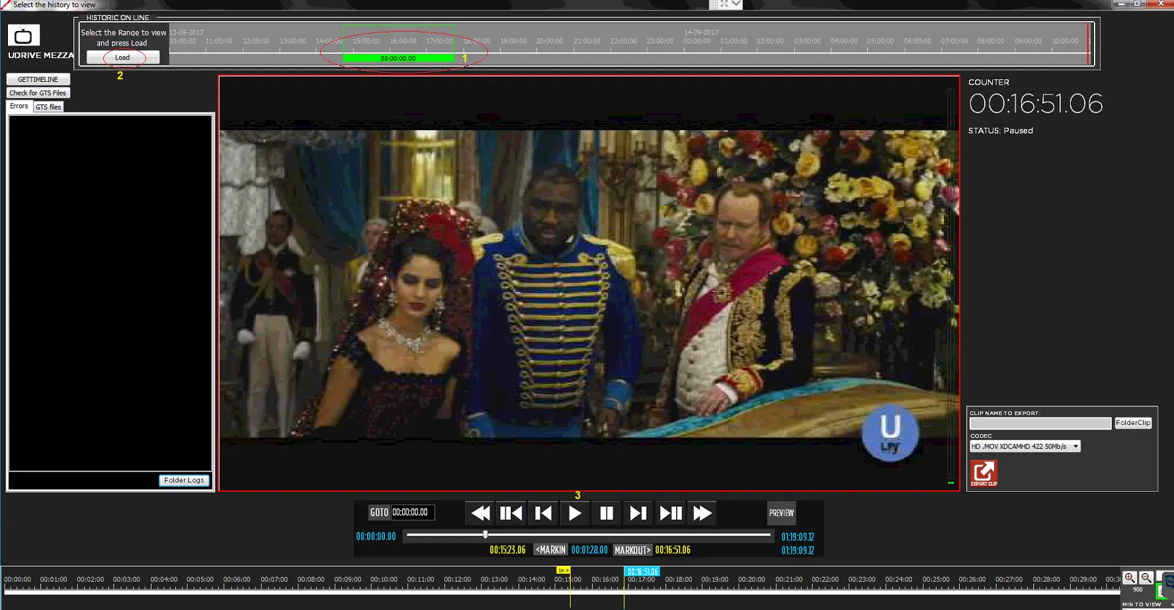Viewport: 1174px width, 610px height.
Task: Pause the video playback
Action: pyautogui.click(x=606, y=513)
